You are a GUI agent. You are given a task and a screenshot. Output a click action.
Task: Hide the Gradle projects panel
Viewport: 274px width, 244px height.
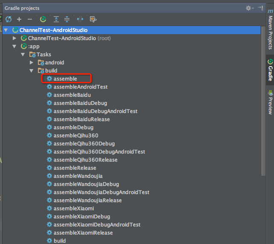260,8
